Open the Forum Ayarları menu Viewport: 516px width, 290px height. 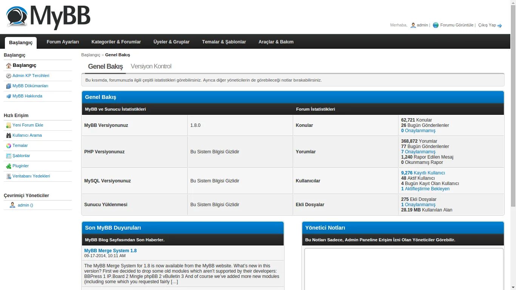pyautogui.click(x=63, y=42)
